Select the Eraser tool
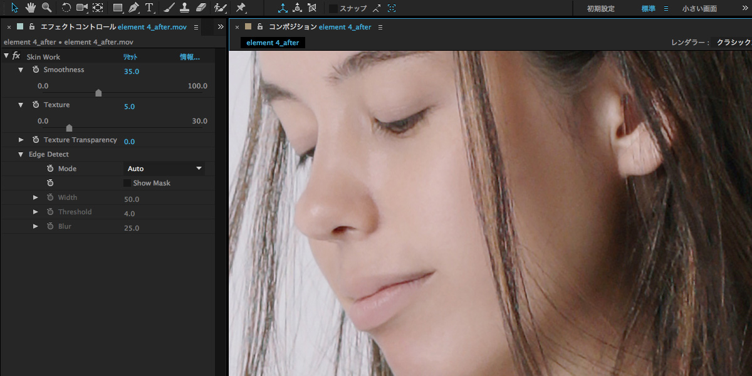This screenshot has width=752, height=376. pyautogui.click(x=201, y=8)
